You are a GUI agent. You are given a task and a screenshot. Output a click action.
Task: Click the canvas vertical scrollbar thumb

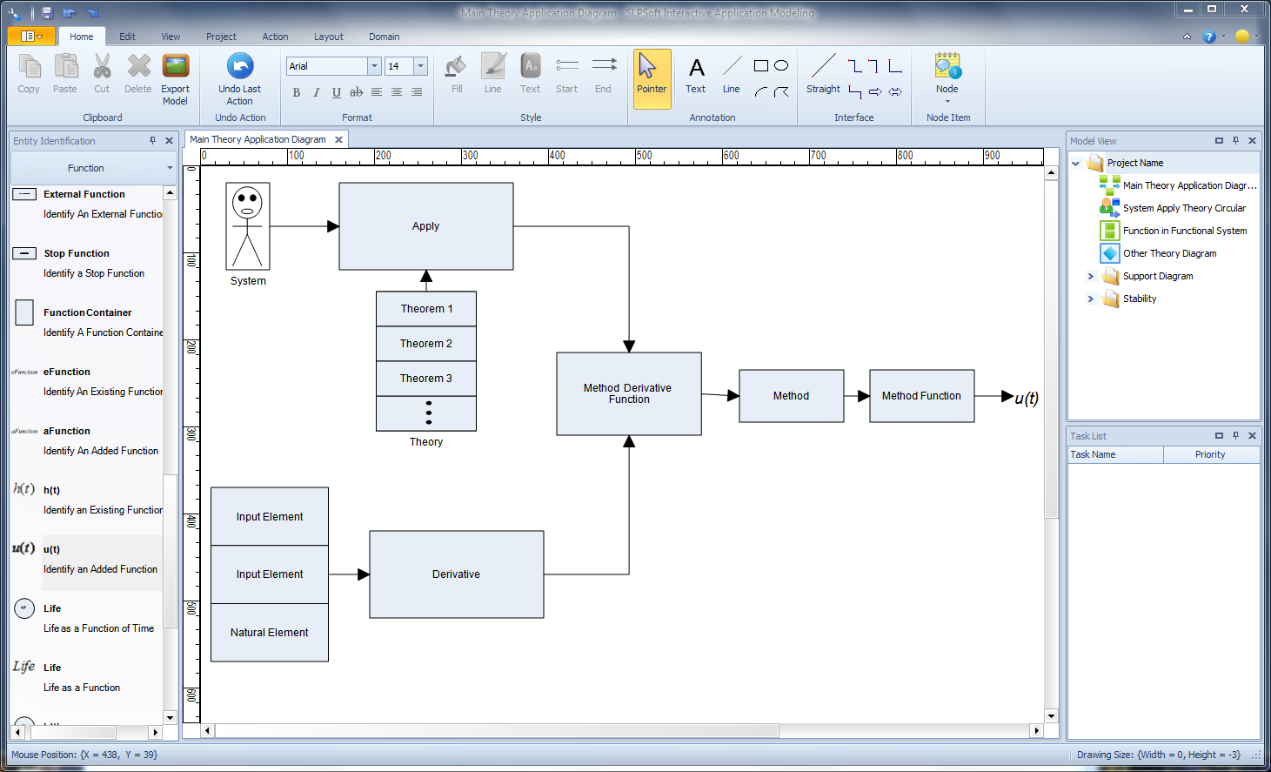click(1051, 350)
